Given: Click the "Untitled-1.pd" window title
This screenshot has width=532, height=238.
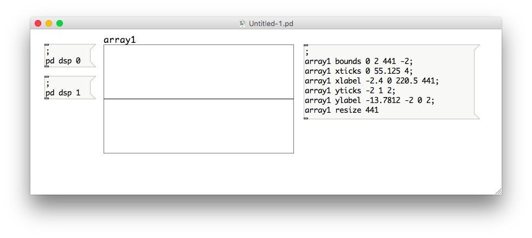Looking at the screenshot, I should pyautogui.click(x=271, y=23).
